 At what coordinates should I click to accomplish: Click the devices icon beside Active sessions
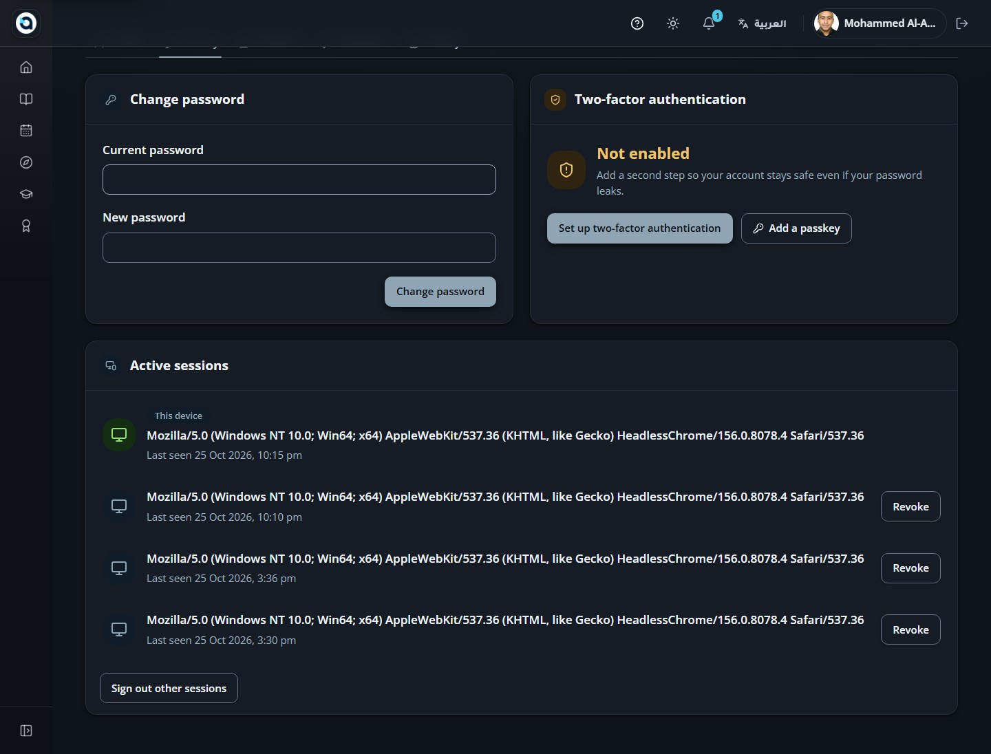pos(111,366)
